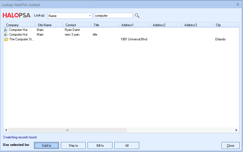Viewport: 243px width, 152px height.
Task: Click the contact icon for new 3 ryan row
Action: 6,35
